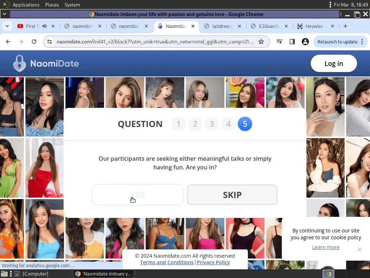The height and width of the screenshot is (278, 370).
Task: Go back to the previous page
Action: (8, 42)
